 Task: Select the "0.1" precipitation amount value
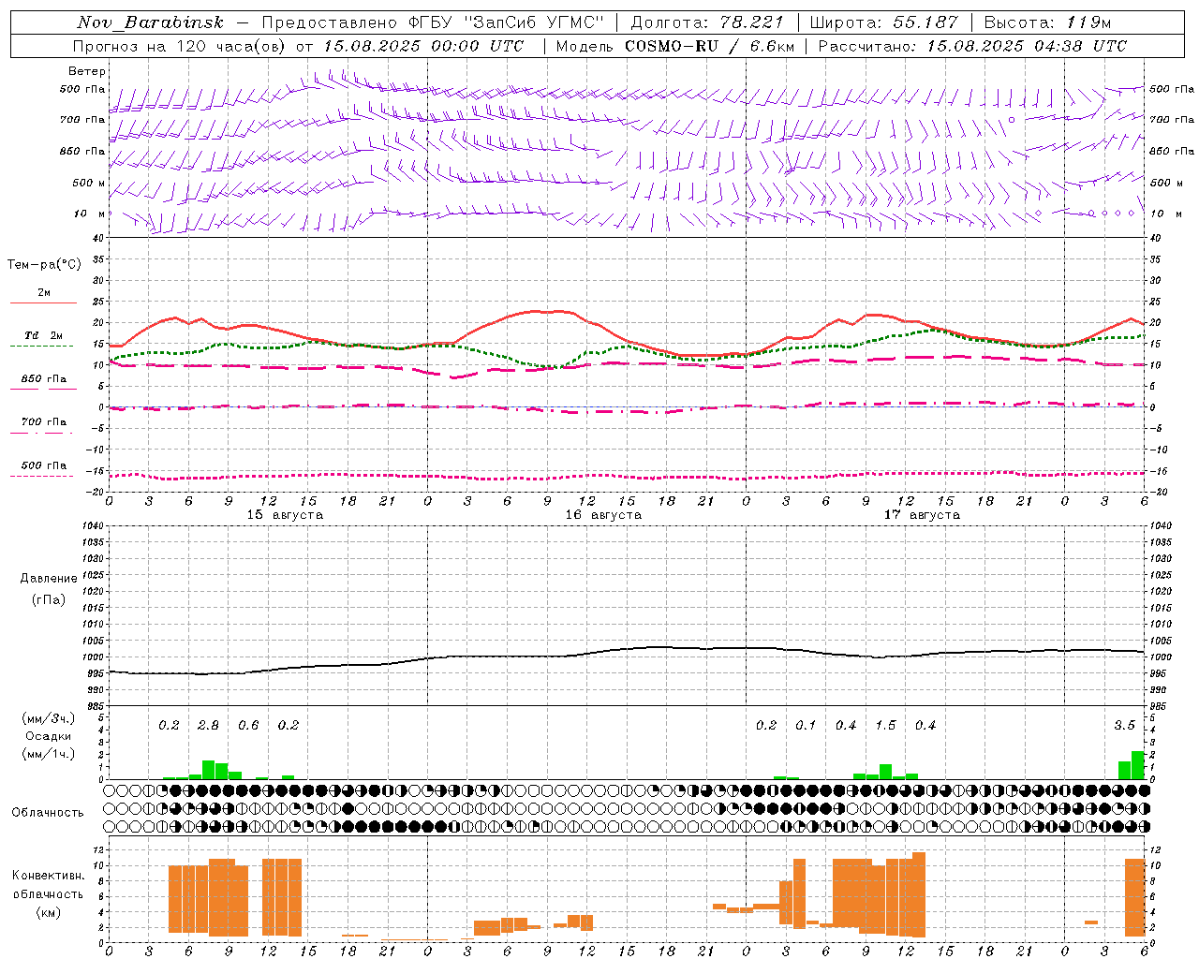(806, 725)
